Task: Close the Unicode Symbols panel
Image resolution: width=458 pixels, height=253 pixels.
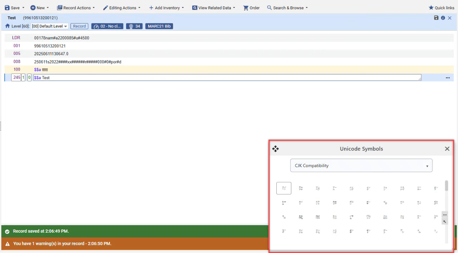Action: click(447, 149)
